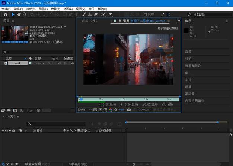Click the footage thumbnail in Project panel
Image resolution: width=233 pixels, height=166 pixels.
pos(15,34)
